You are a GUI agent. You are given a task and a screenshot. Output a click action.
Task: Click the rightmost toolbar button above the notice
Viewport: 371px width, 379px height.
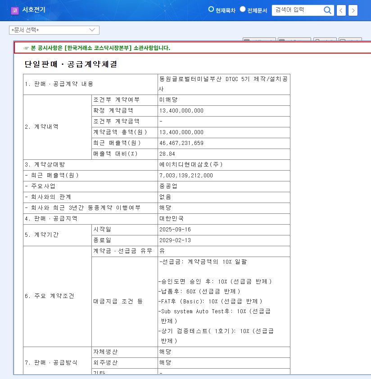click(x=352, y=39)
